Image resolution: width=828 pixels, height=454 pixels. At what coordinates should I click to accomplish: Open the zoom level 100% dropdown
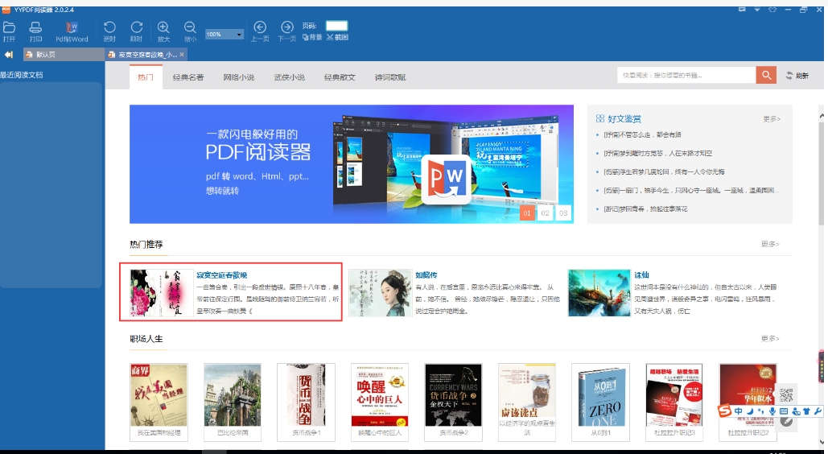pyautogui.click(x=224, y=35)
